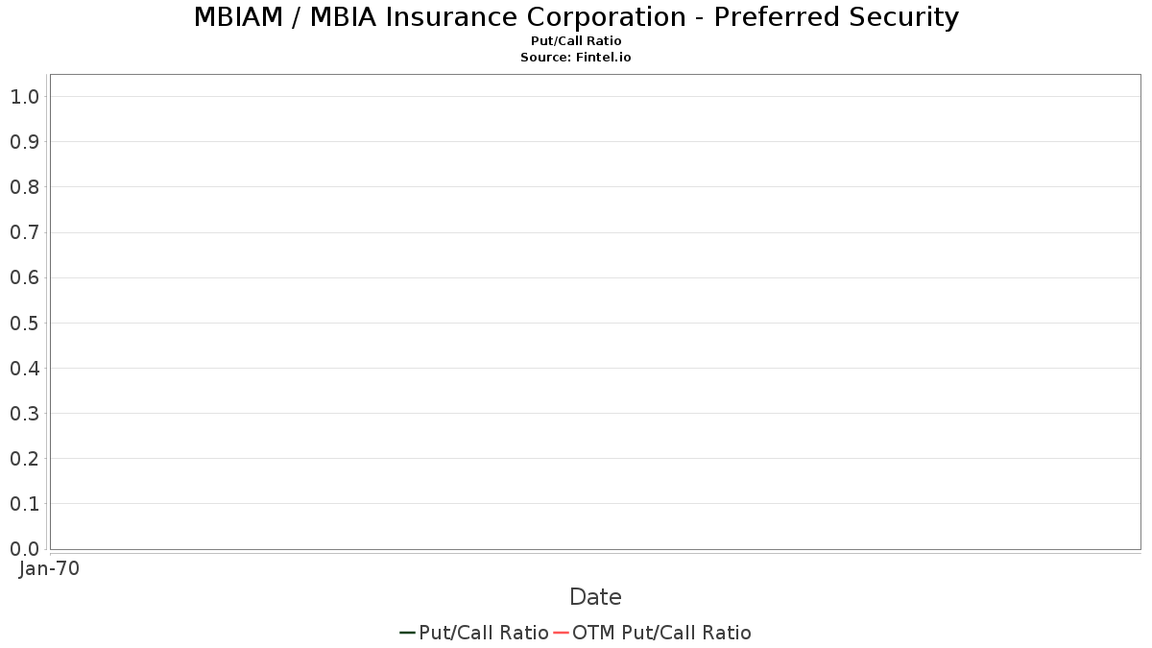Click the 0.8 y-axis label

(x=25, y=187)
